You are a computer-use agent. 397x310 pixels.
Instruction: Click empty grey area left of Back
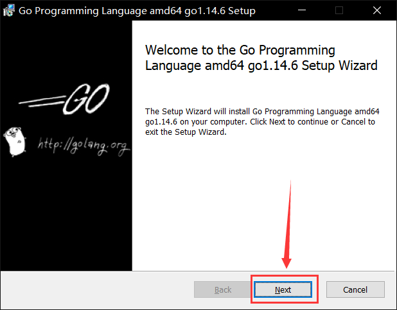click(98, 289)
